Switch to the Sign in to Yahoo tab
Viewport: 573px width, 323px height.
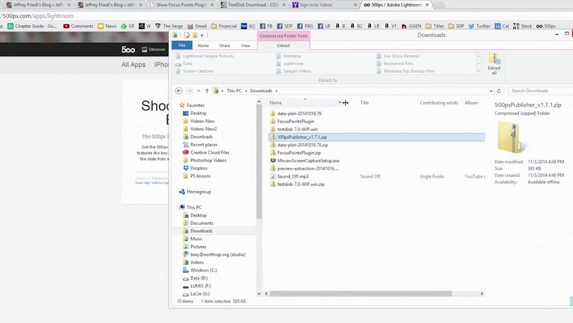click(325, 5)
